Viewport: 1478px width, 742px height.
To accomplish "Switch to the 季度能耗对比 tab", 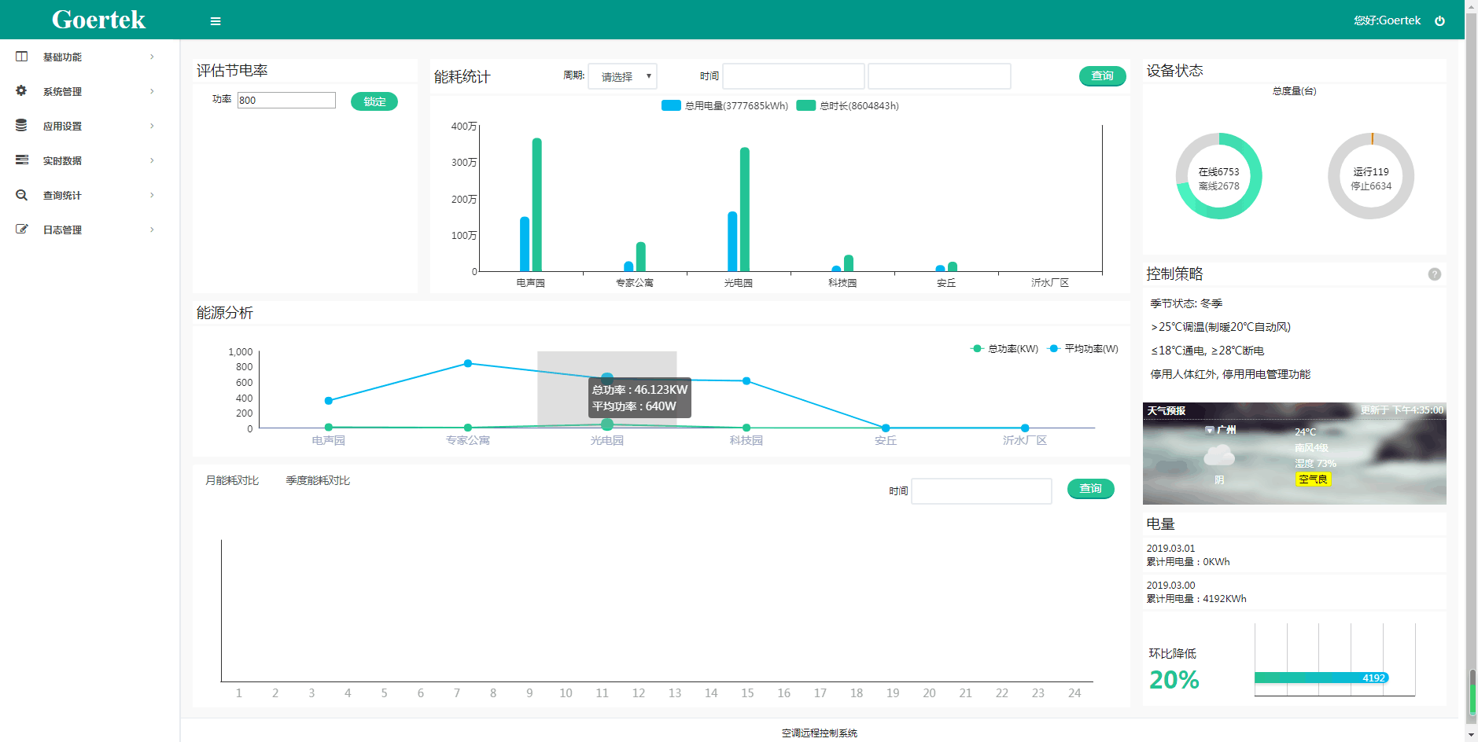I will (318, 480).
